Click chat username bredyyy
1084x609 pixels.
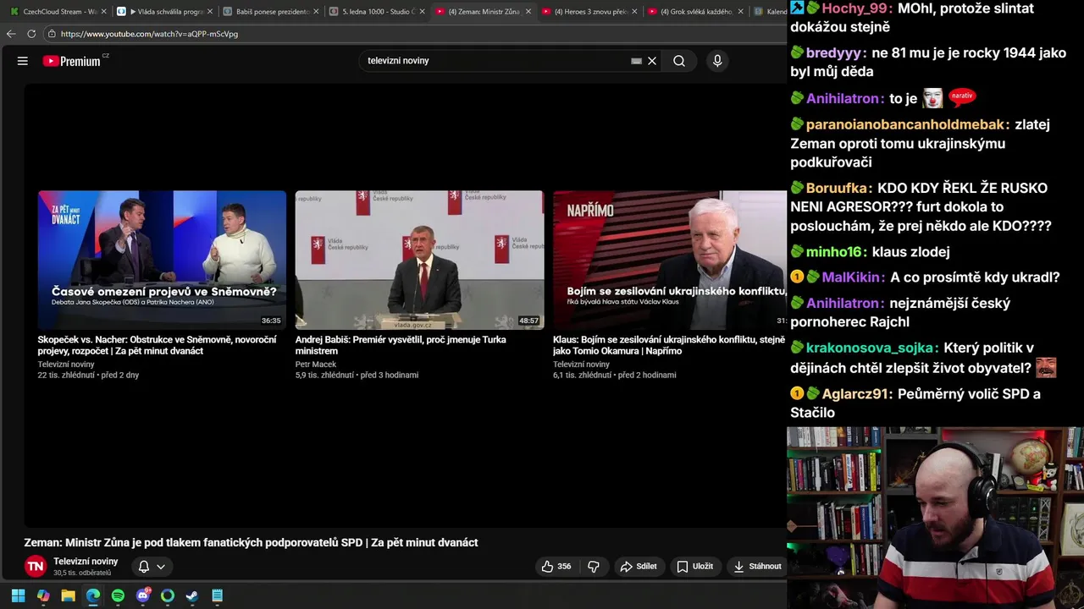click(x=833, y=52)
